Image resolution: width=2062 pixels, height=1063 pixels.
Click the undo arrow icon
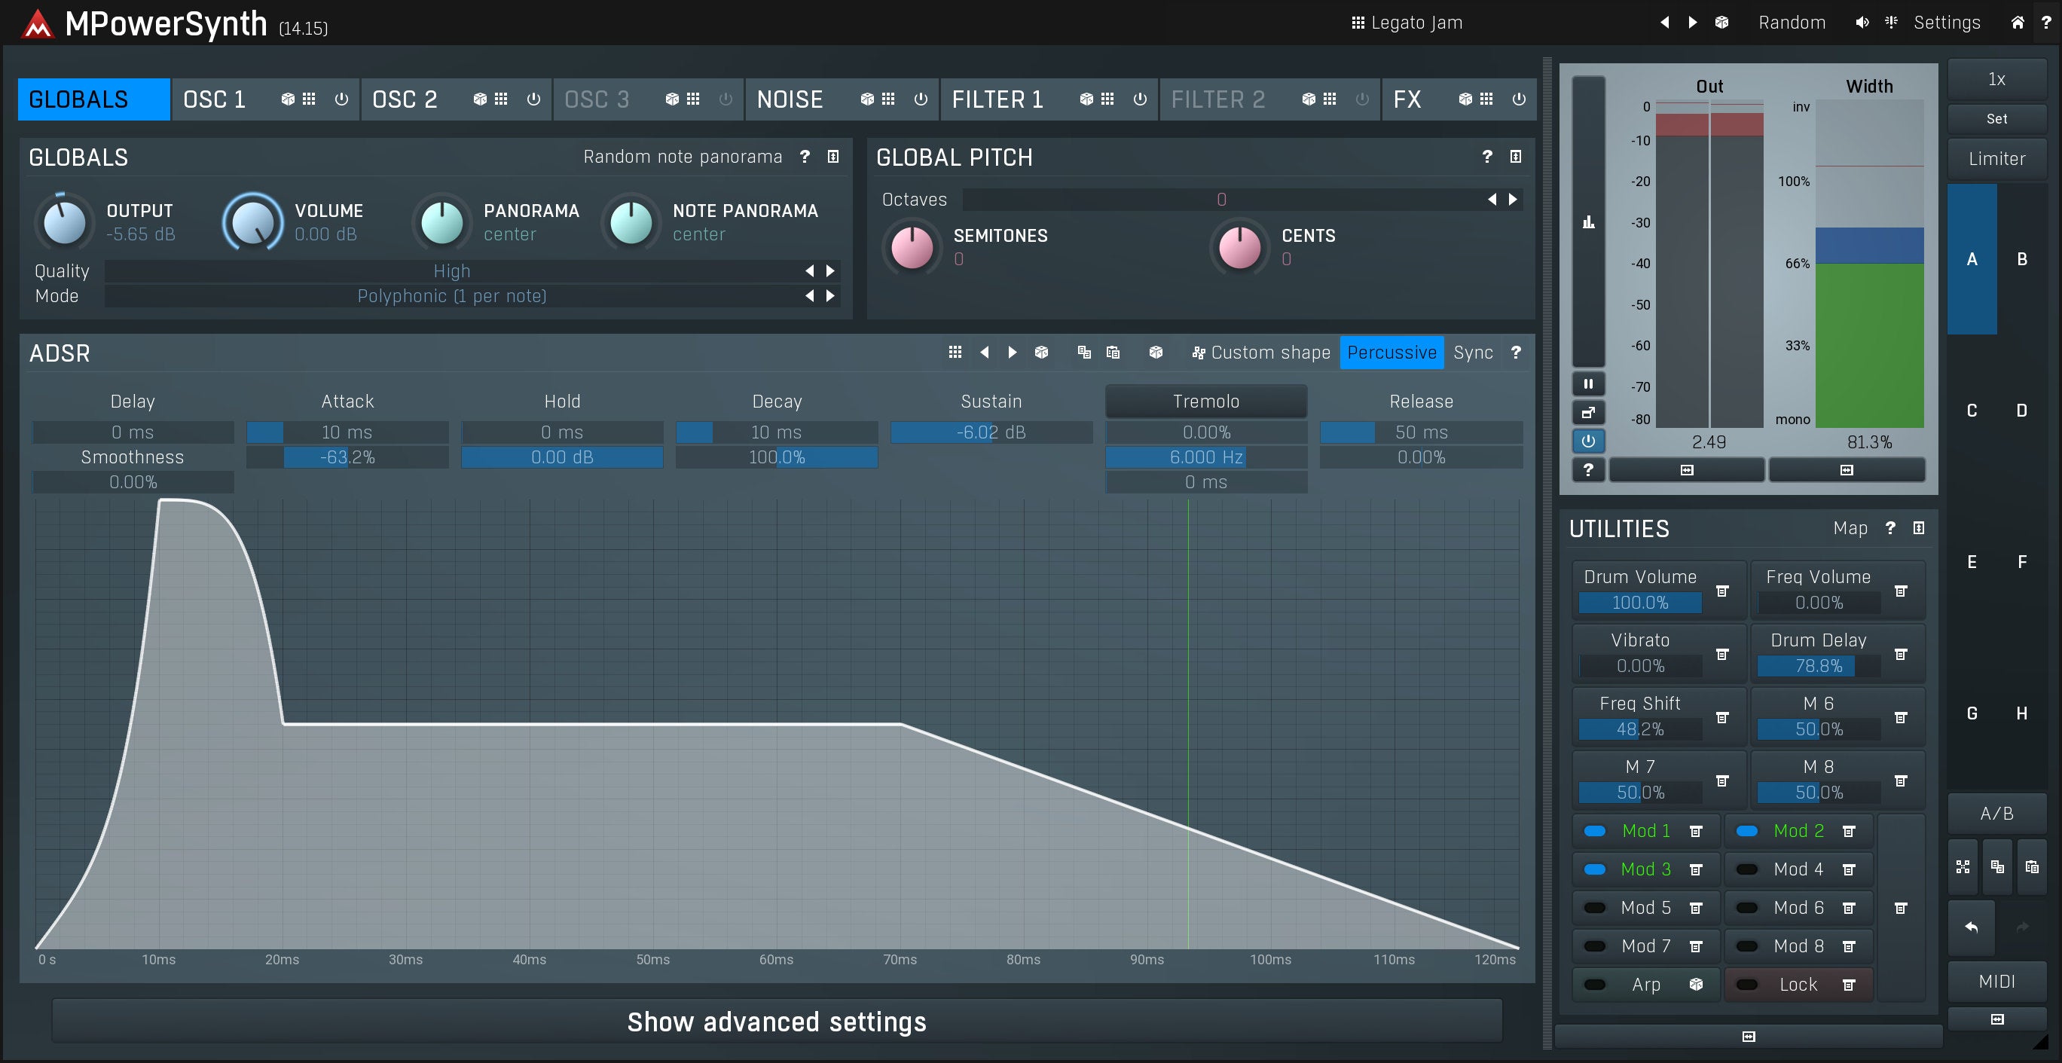tap(1971, 927)
